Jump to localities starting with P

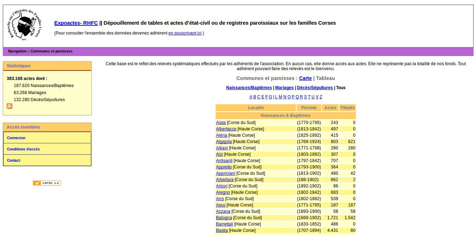[293, 97]
